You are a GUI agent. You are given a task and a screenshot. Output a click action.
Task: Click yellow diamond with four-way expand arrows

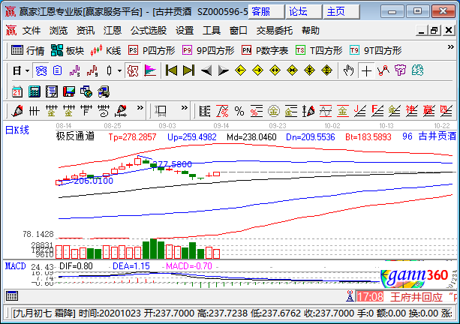coord(326,70)
